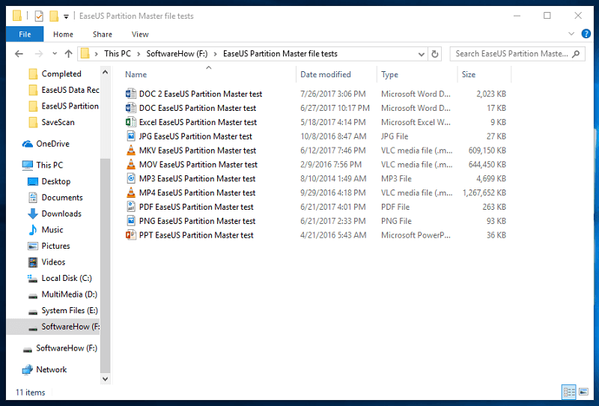
Task: Click the Music note icon
Action: 33,229
